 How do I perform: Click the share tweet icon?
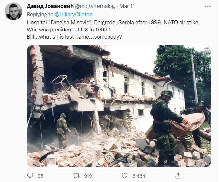click(179, 176)
